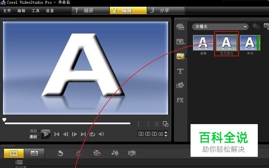Open the 文件 menu
Screen dimensions: 269x168
coord(7,11)
